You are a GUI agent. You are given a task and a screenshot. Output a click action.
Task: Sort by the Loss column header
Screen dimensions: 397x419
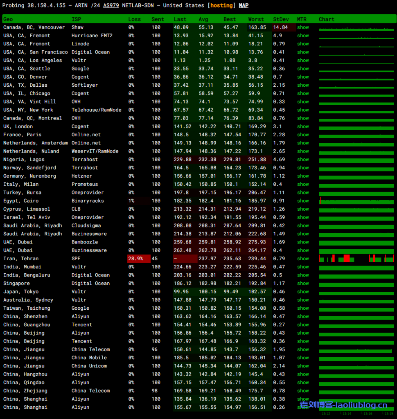coord(134,19)
